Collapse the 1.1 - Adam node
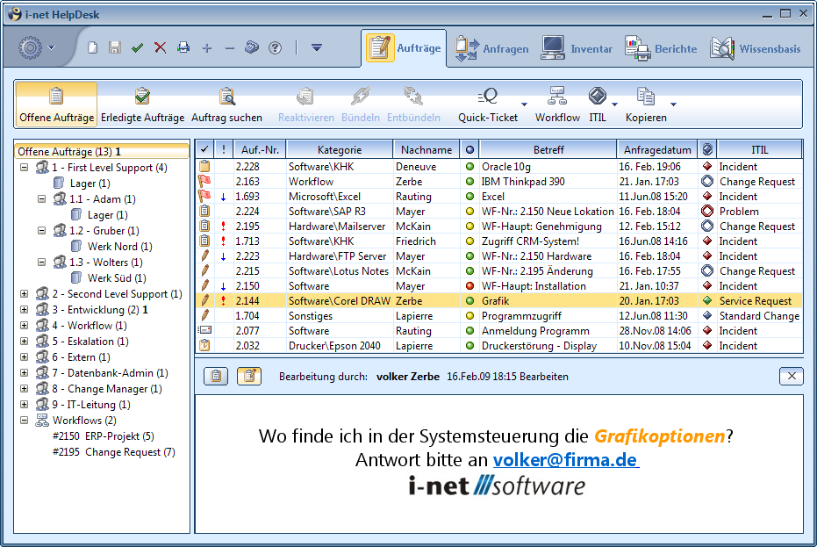 coord(42,198)
